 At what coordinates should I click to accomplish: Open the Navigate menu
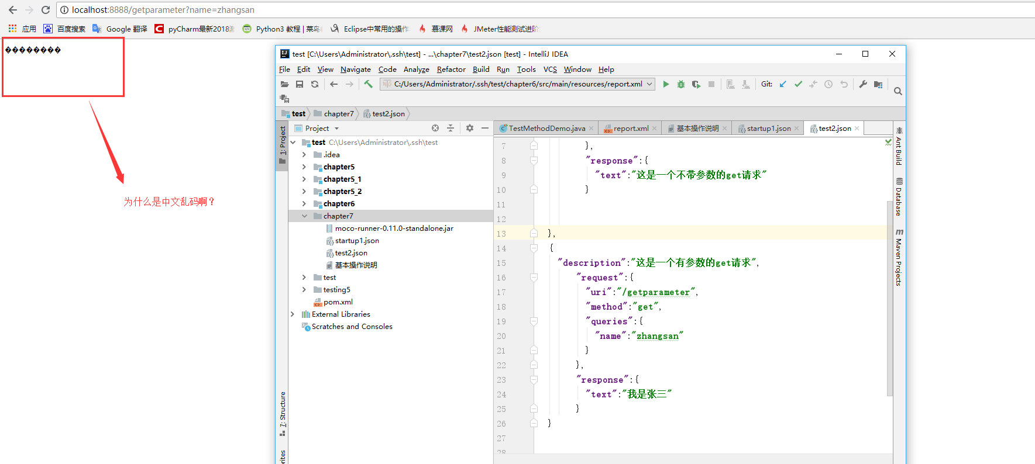356,70
